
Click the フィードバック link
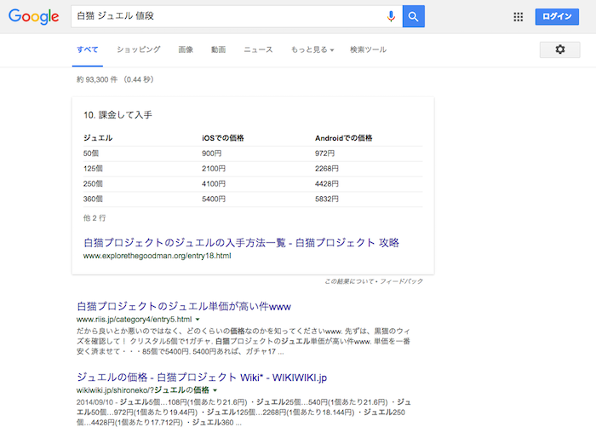coord(404,280)
